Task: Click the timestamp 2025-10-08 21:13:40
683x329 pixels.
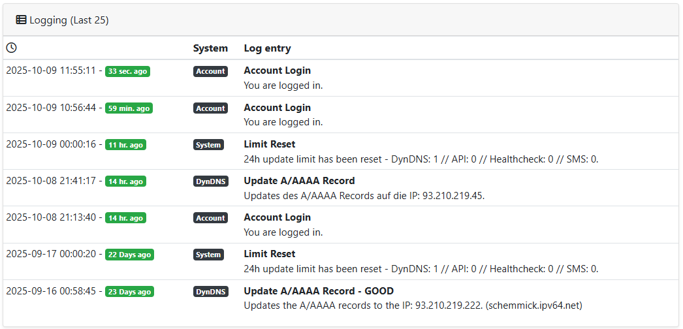Action: pyautogui.click(x=51, y=217)
